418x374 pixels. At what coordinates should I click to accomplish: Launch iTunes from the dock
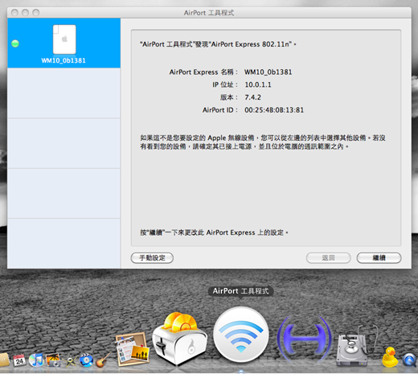click(36, 360)
